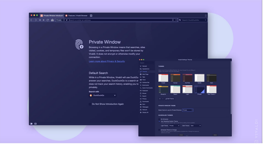Open Sync settings section
Image resolution: width=263 pixels, height=144 pixels.
click(146, 104)
